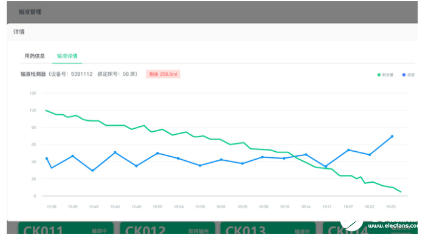Open the CK012 bed card
Image resolution: width=428 pixels, height=235 pixels.
[x=167, y=228]
